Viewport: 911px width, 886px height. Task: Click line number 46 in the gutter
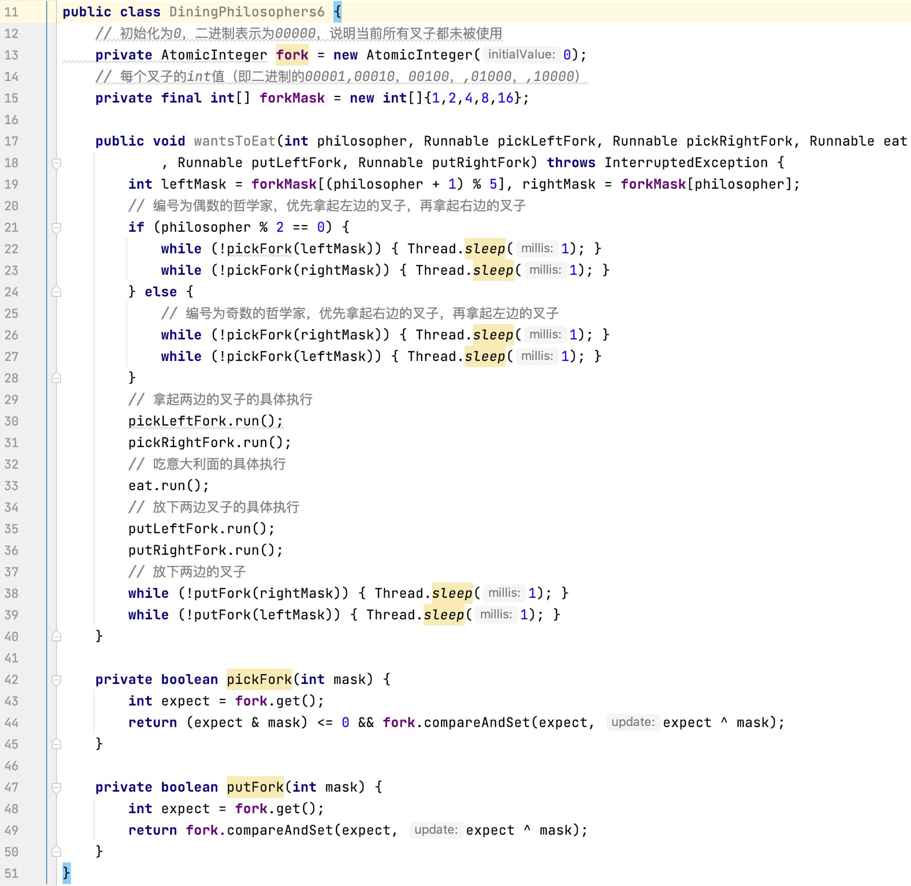(x=11, y=766)
